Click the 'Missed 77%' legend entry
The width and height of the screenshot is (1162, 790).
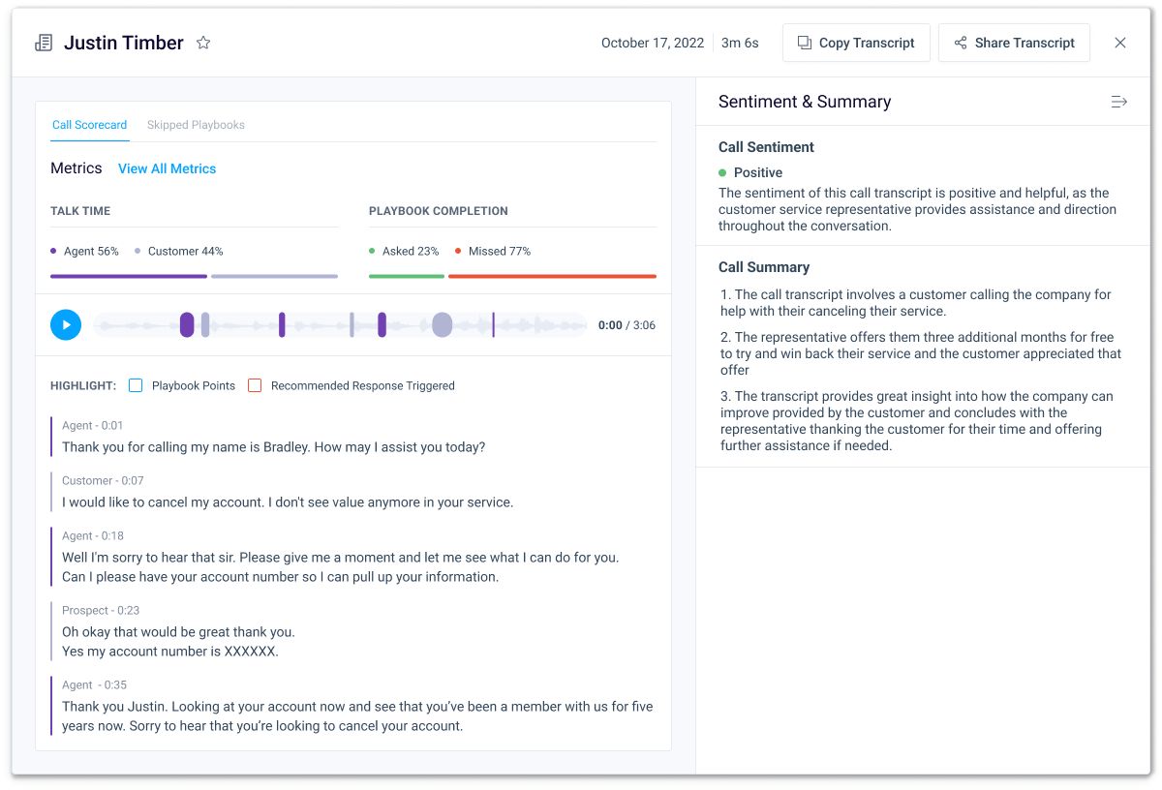(x=493, y=251)
